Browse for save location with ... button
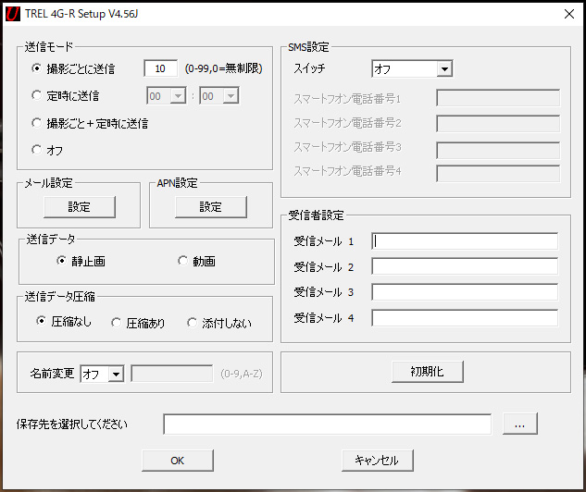Screen dimensions: 586x492 pyautogui.click(x=520, y=424)
